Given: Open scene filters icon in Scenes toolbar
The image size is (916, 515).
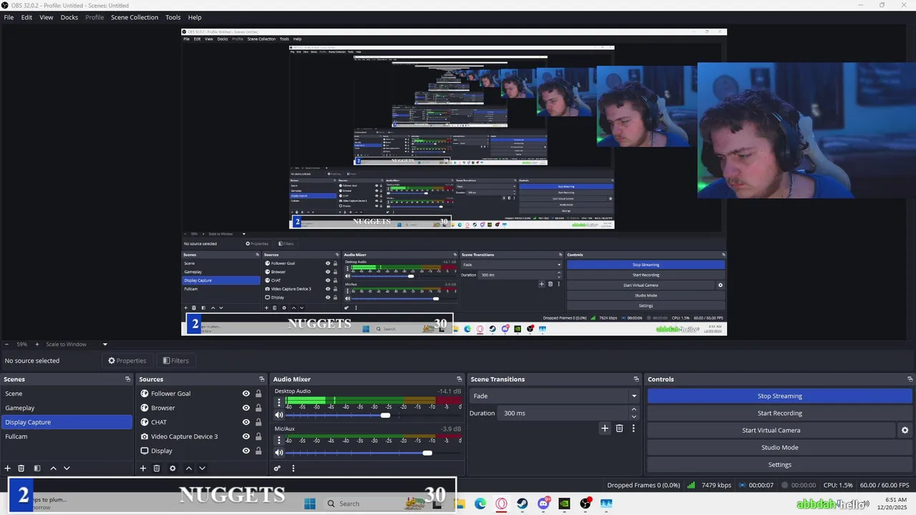Looking at the screenshot, I should coord(37,468).
